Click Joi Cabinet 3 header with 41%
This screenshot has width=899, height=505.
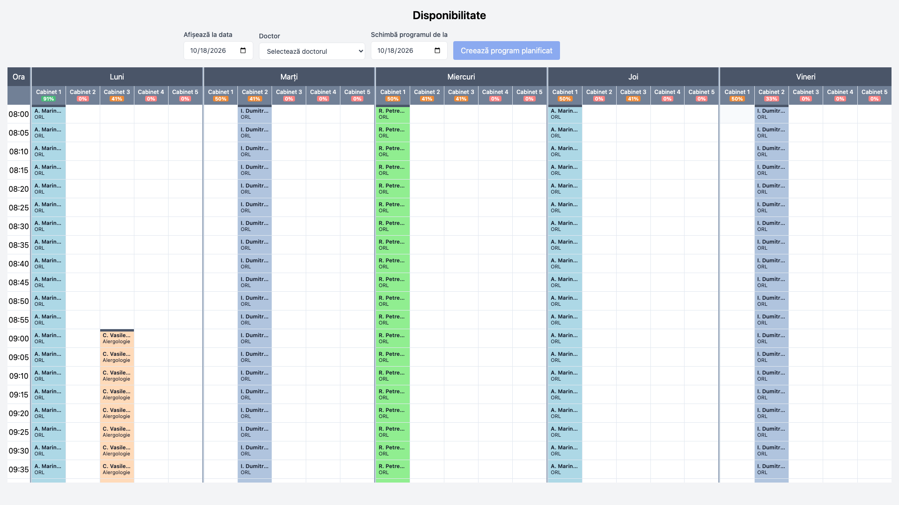(633, 95)
